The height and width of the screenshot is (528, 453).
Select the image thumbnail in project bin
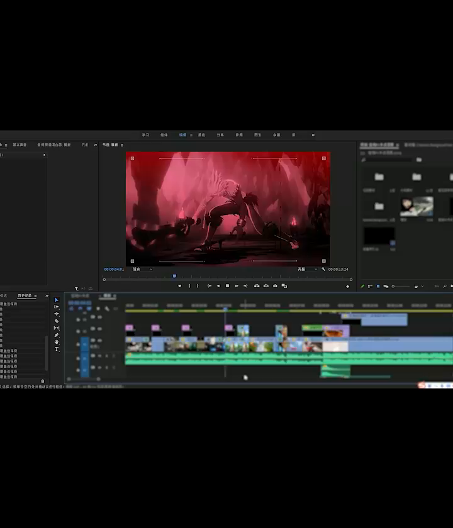point(417,206)
